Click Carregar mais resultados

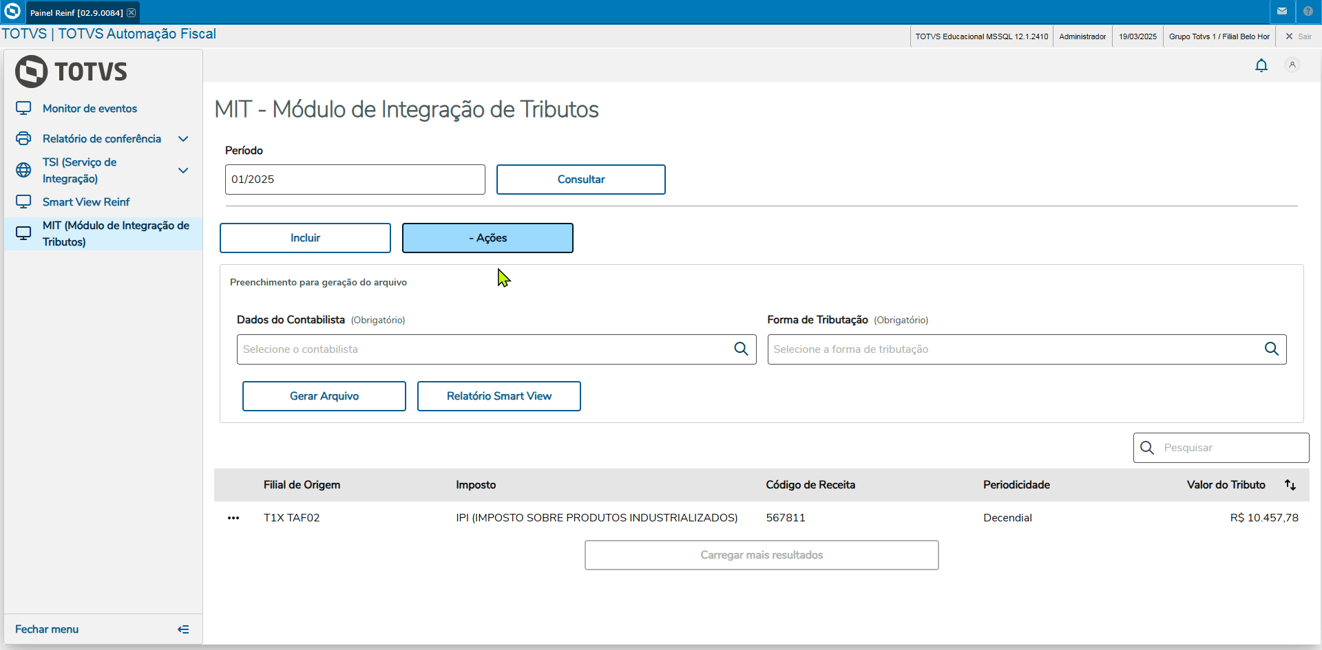tap(762, 555)
